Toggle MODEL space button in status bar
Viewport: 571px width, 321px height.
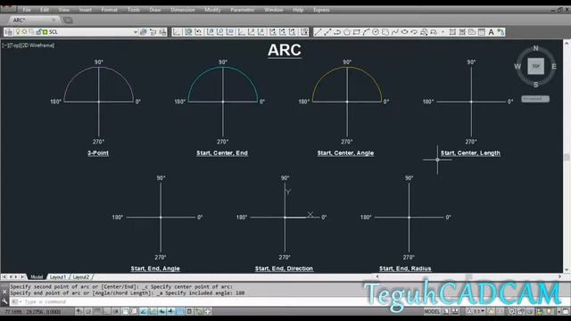(x=432, y=311)
